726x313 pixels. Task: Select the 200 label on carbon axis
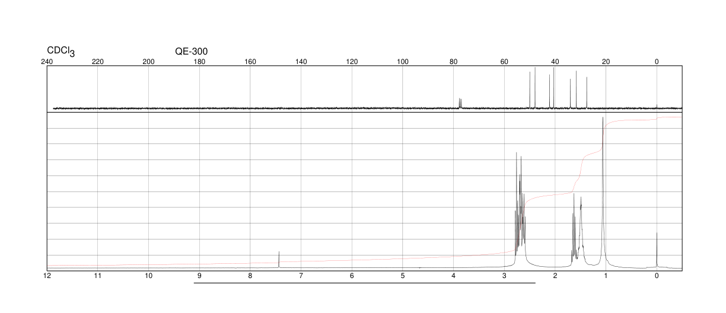[149, 62]
